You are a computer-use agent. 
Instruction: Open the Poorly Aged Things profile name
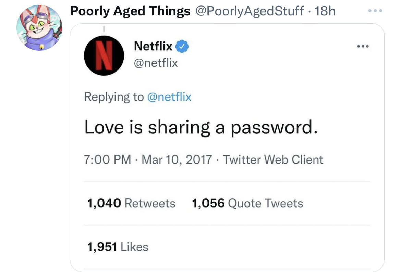click(x=130, y=11)
